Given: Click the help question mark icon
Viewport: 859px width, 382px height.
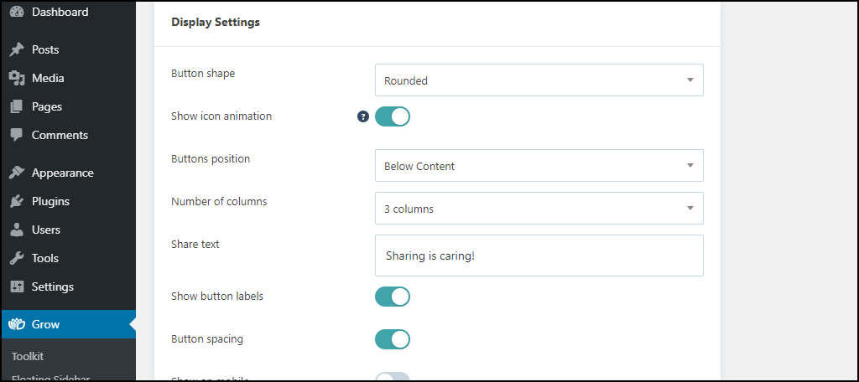Looking at the screenshot, I should tap(363, 116).
